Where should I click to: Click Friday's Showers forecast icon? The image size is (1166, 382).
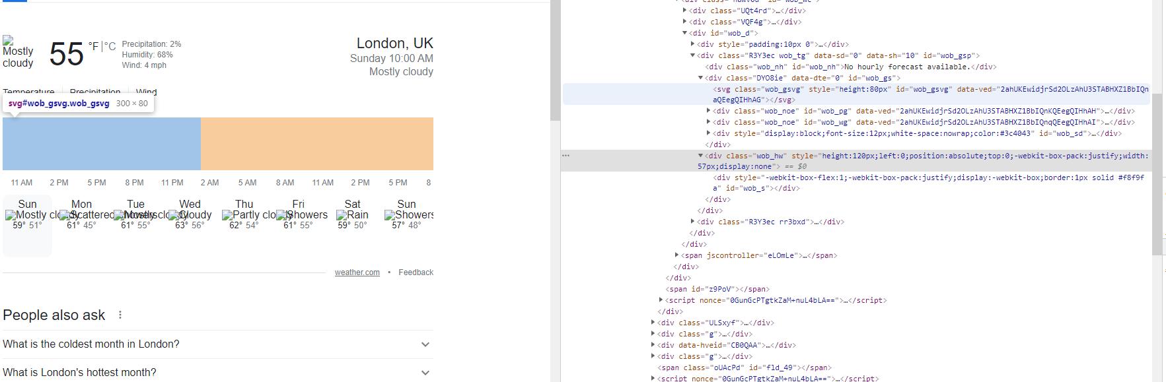[298, 215]
